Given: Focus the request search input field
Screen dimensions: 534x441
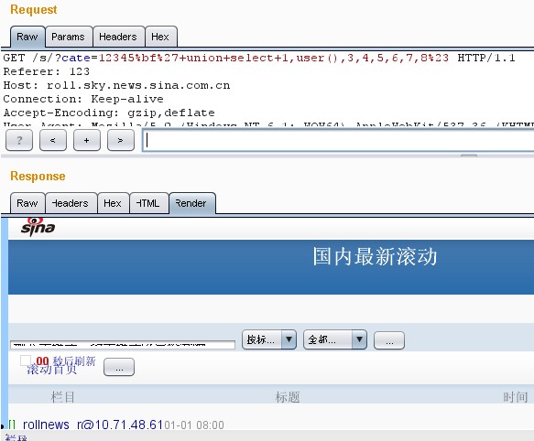Looking at the screenshot, I should pyautogui.click(x=338, y=140).
